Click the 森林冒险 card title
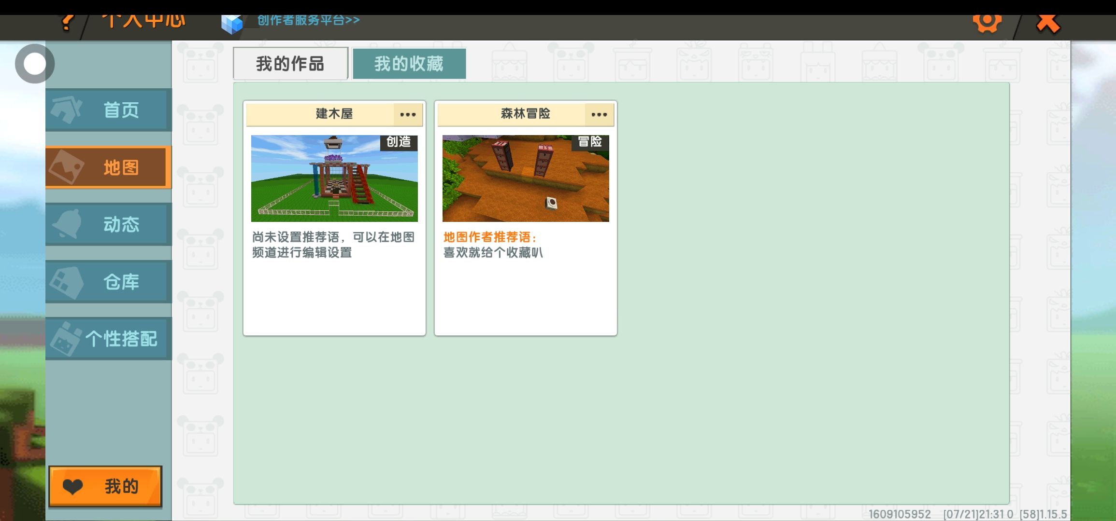 click(525, 114)
